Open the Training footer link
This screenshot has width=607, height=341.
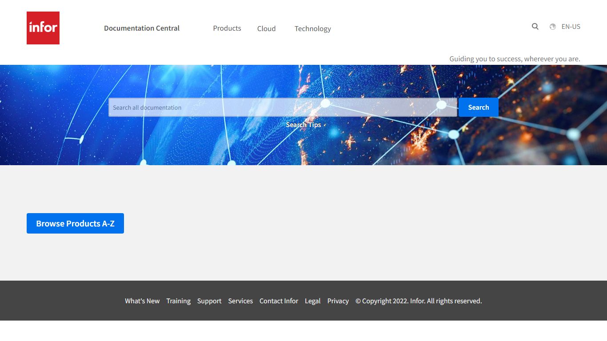click(x=179, y=301)
